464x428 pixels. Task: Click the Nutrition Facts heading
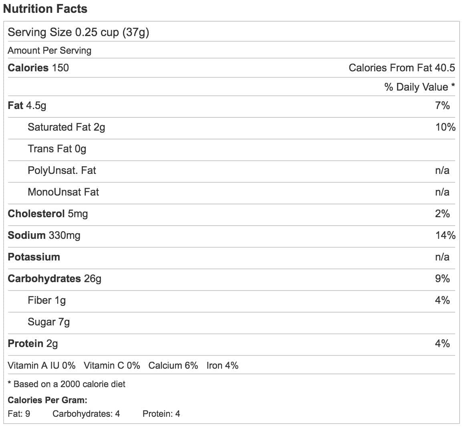coord(45,9)
